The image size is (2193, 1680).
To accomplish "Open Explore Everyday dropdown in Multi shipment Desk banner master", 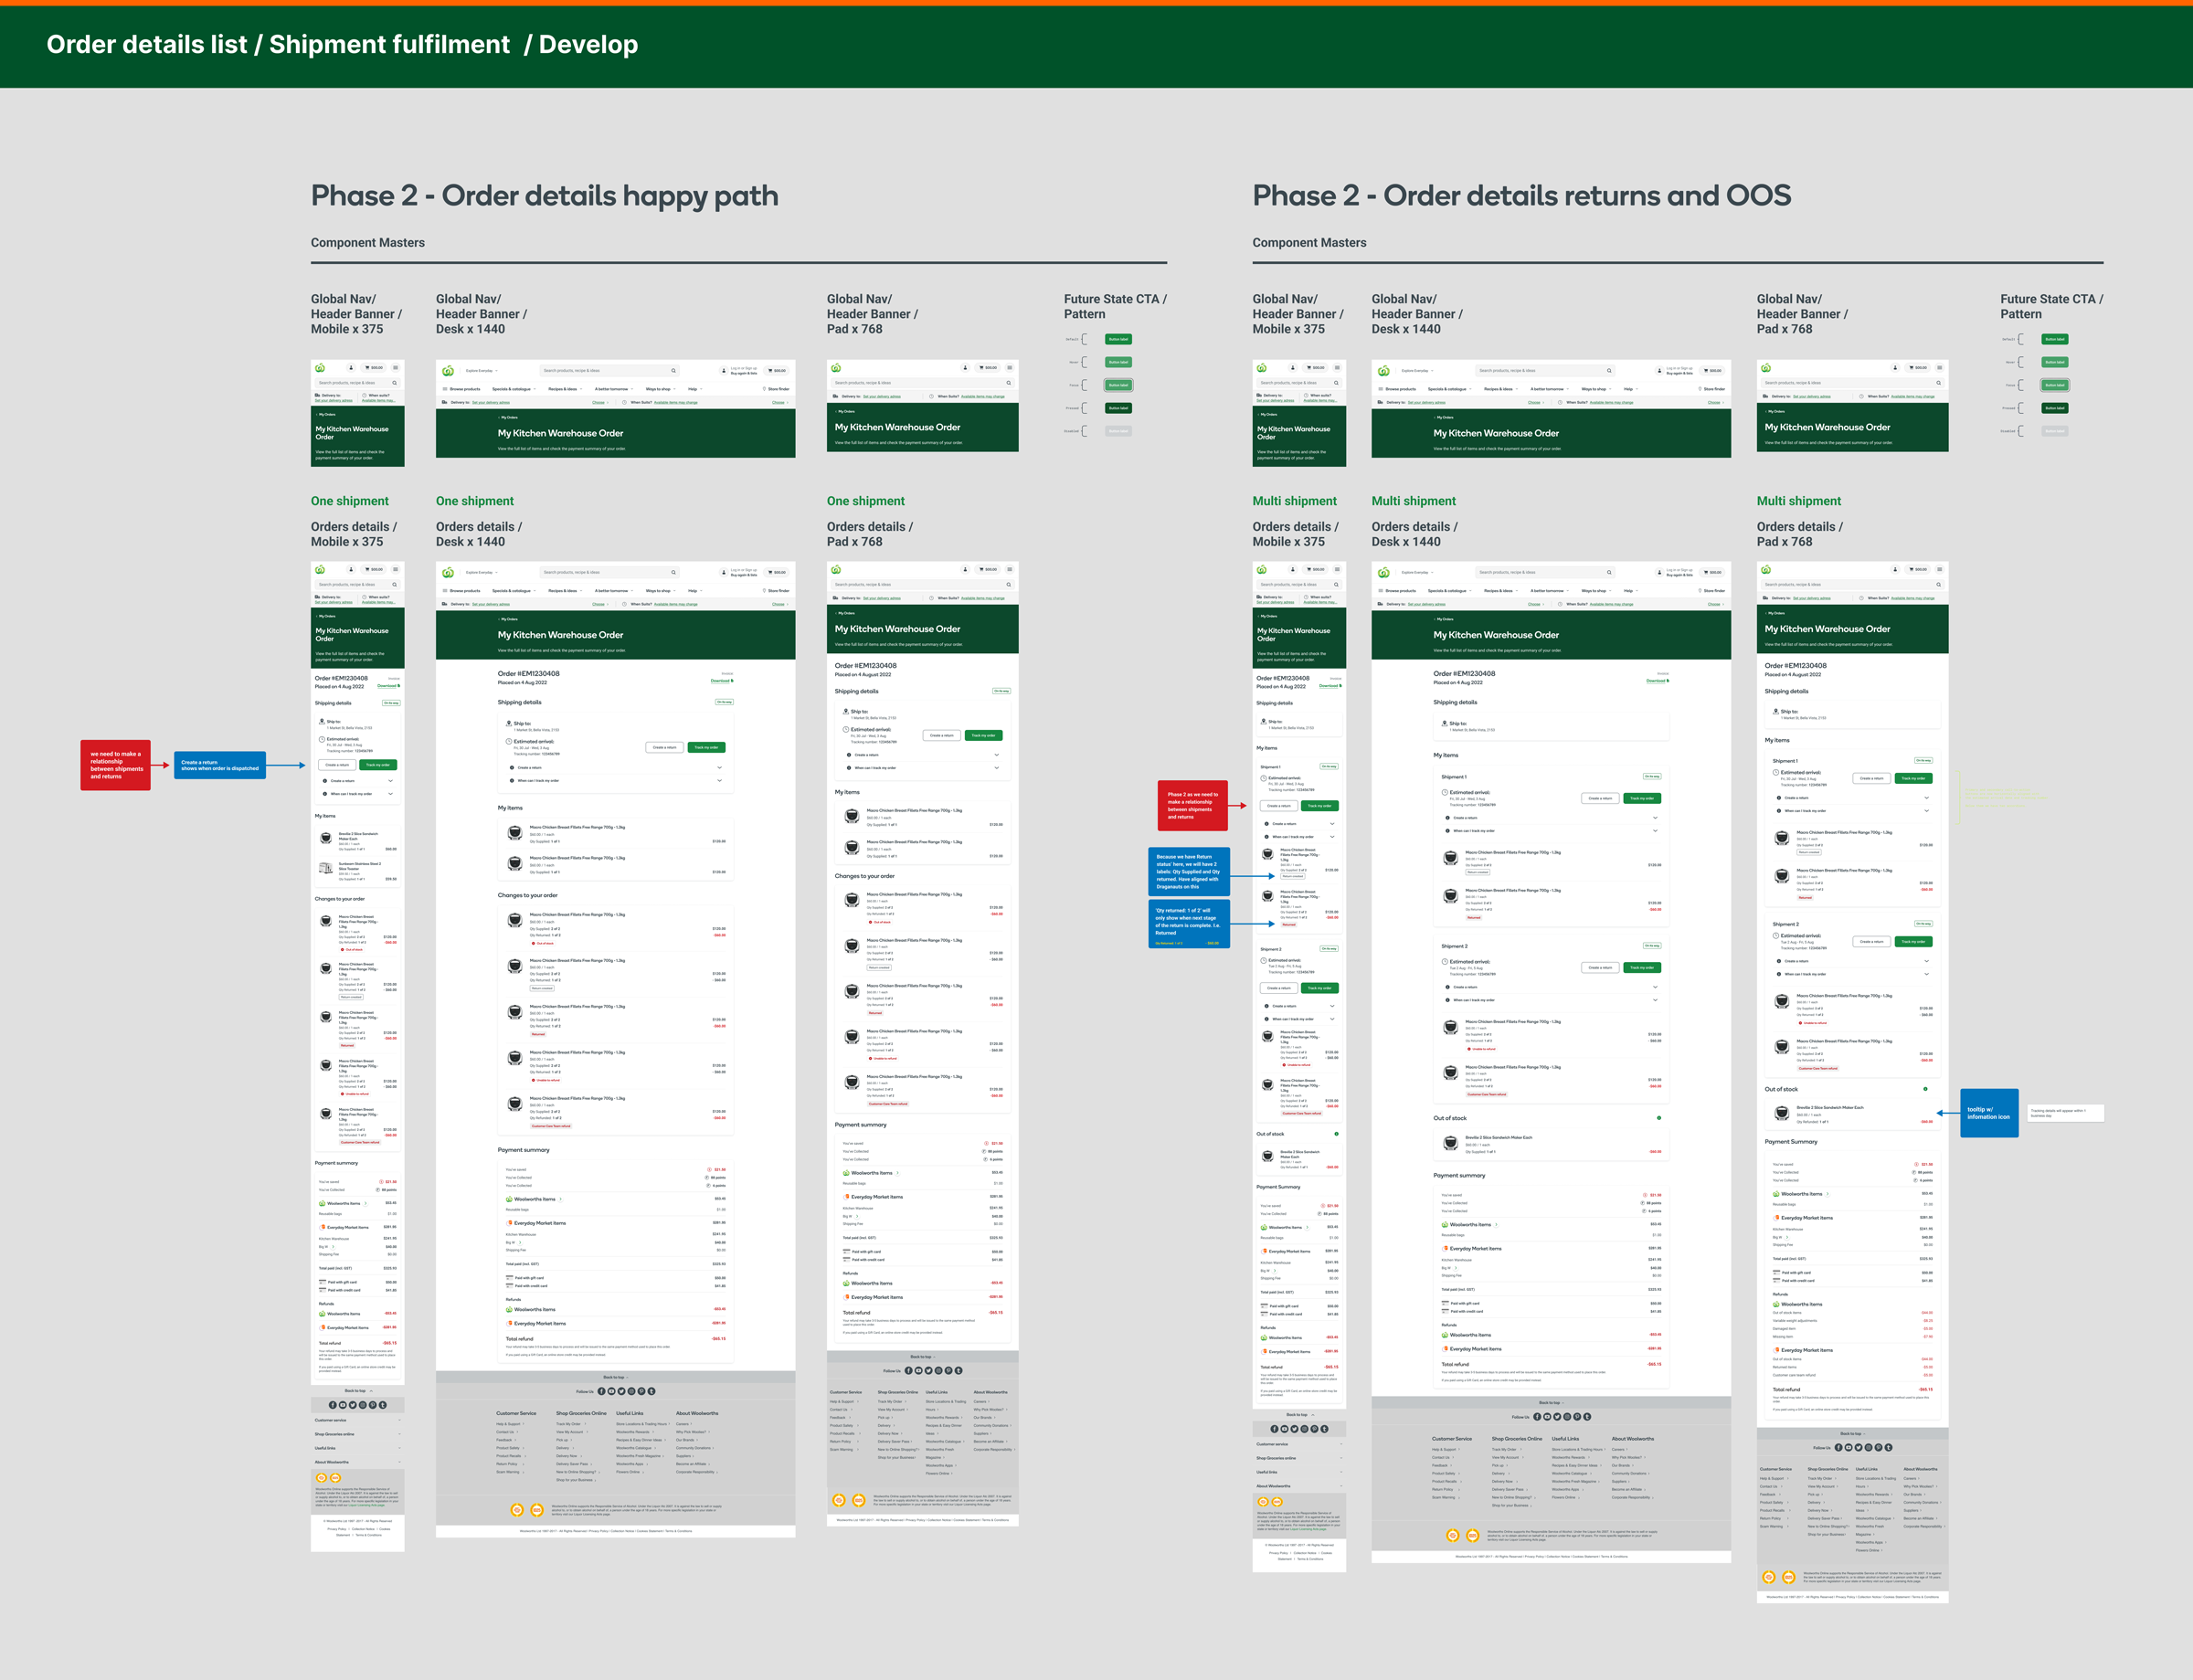I will [x=1418, y=371].
